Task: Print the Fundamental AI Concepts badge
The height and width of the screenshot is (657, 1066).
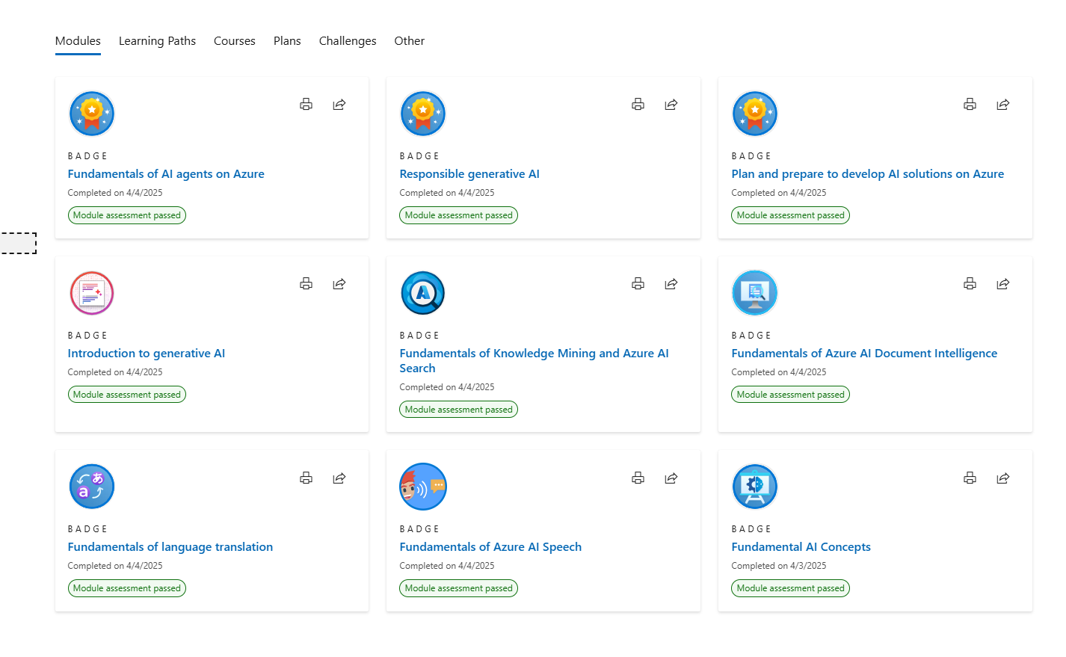Action: coord(970,478)
